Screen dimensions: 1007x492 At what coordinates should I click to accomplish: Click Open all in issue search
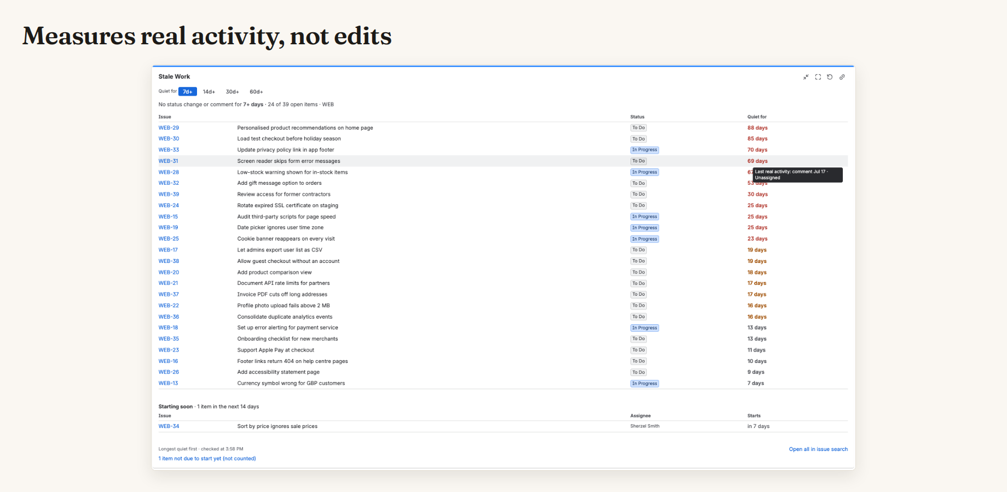coord(818,449)
